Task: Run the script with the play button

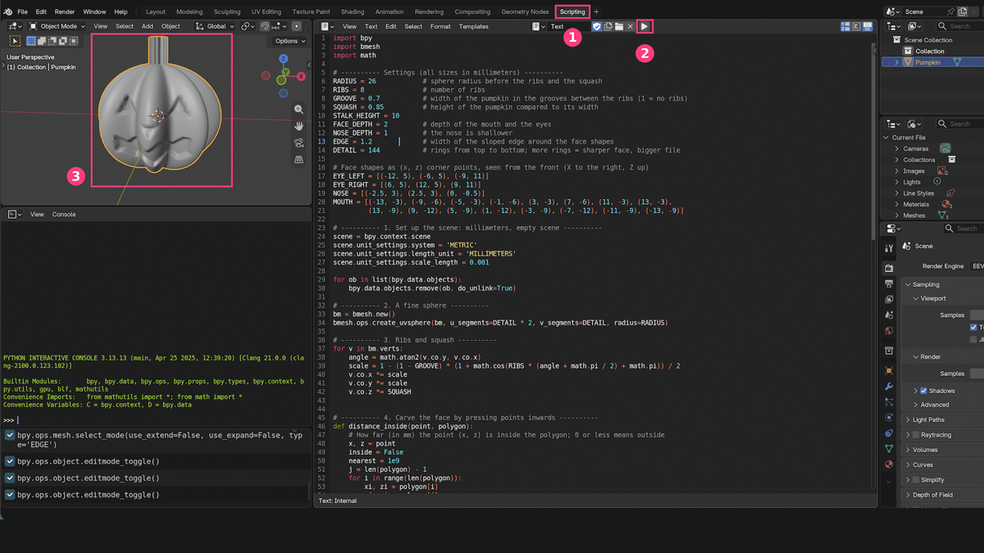Action: (x=645, y=26)
